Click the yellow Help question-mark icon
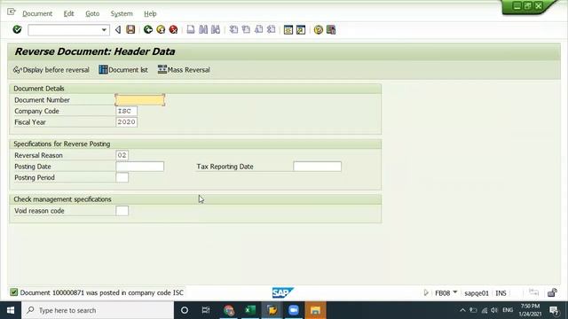Viewport: 568px width, 319px height. (319, 29)
